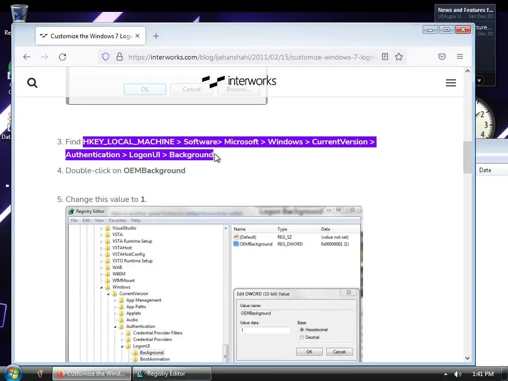Switch to Registry Editor taskbar button
The height and width of the screenshot is (381, 508).
click(x=172, y=374)
